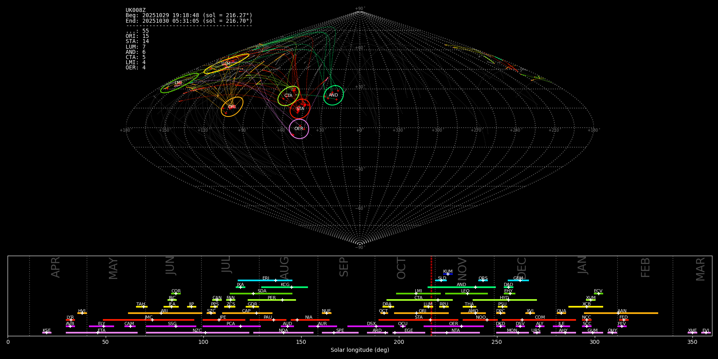Click the violet OER radiant circle on sky map
Image resolution: width=718 pixels, height=359 pixels.
tap(299, 129)
